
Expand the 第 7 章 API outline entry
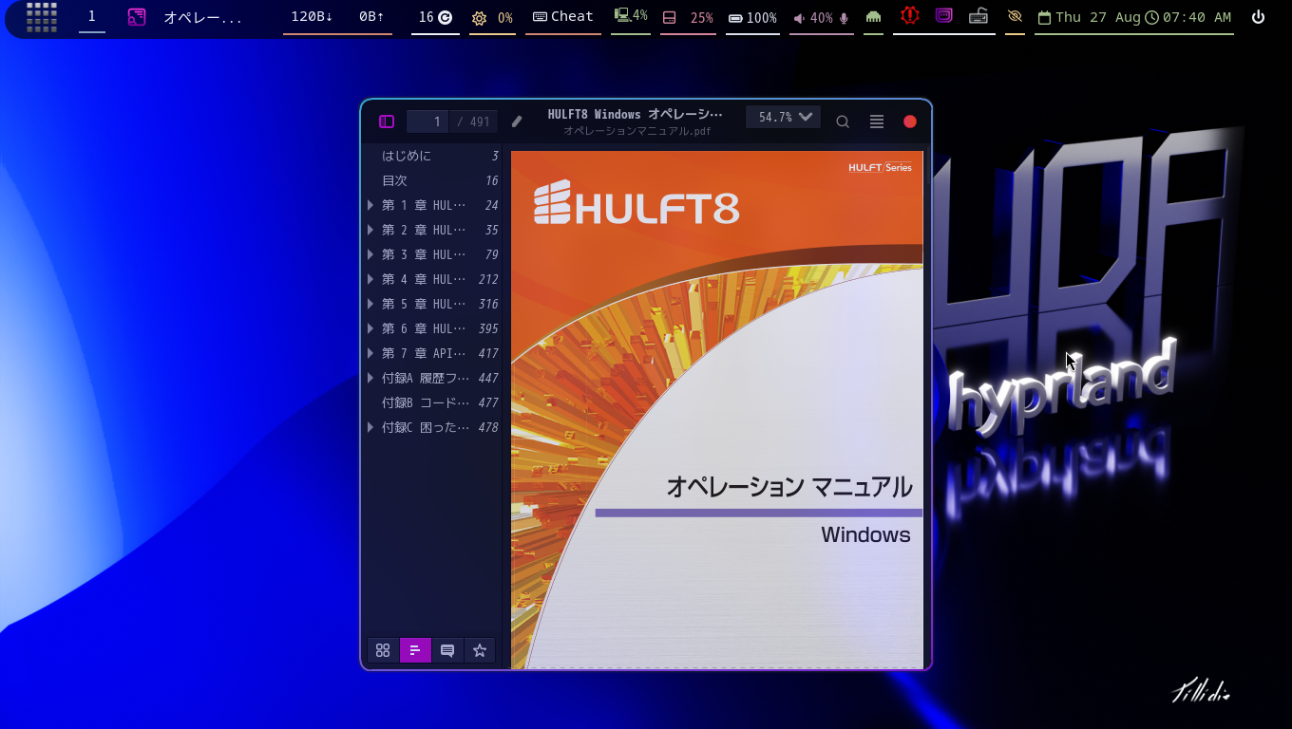[370, 353]
